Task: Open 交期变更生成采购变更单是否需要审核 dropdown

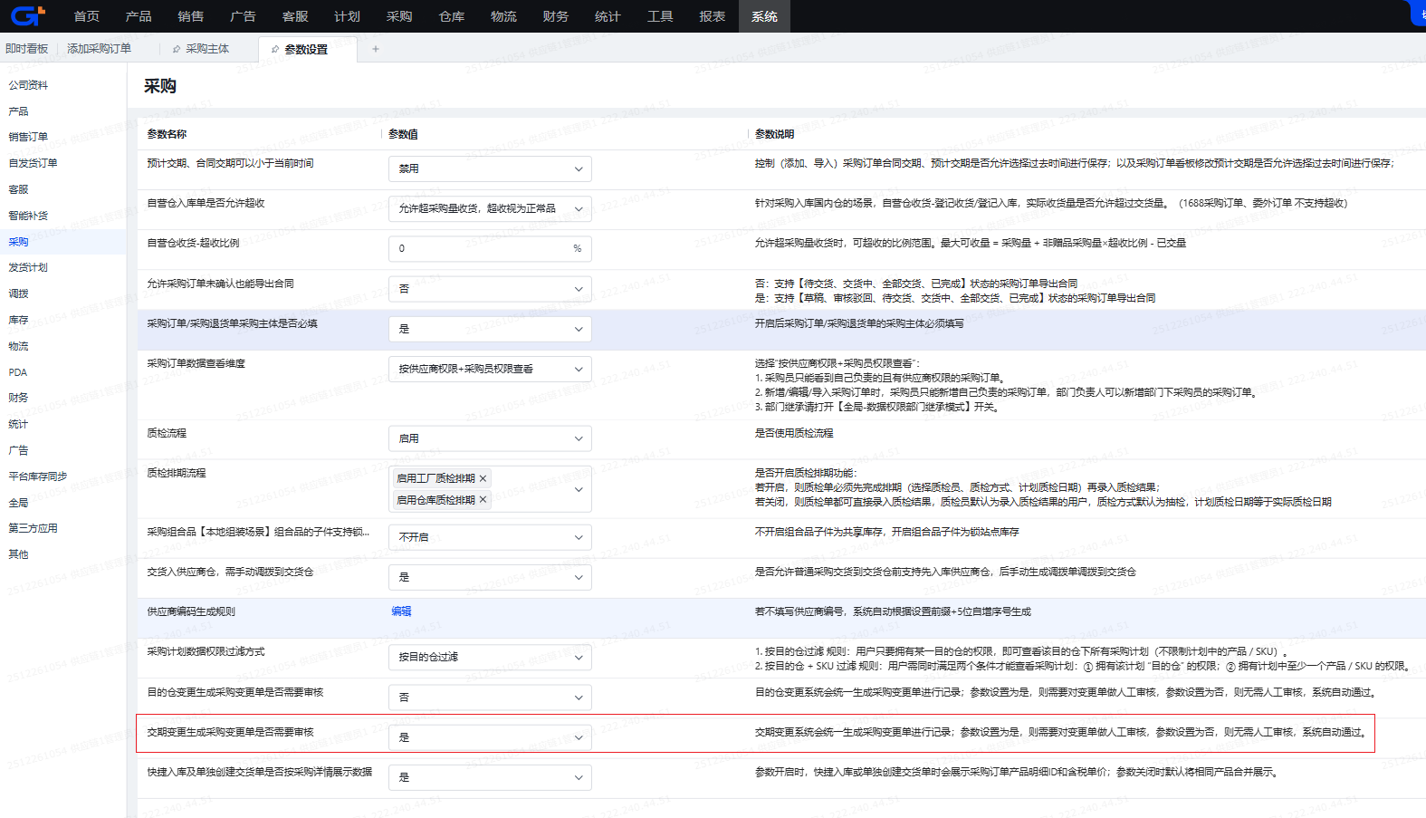Action: pos(489,737)
